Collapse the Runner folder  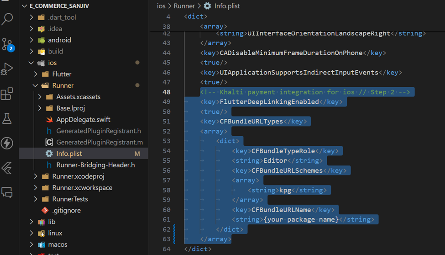(63, 85)
